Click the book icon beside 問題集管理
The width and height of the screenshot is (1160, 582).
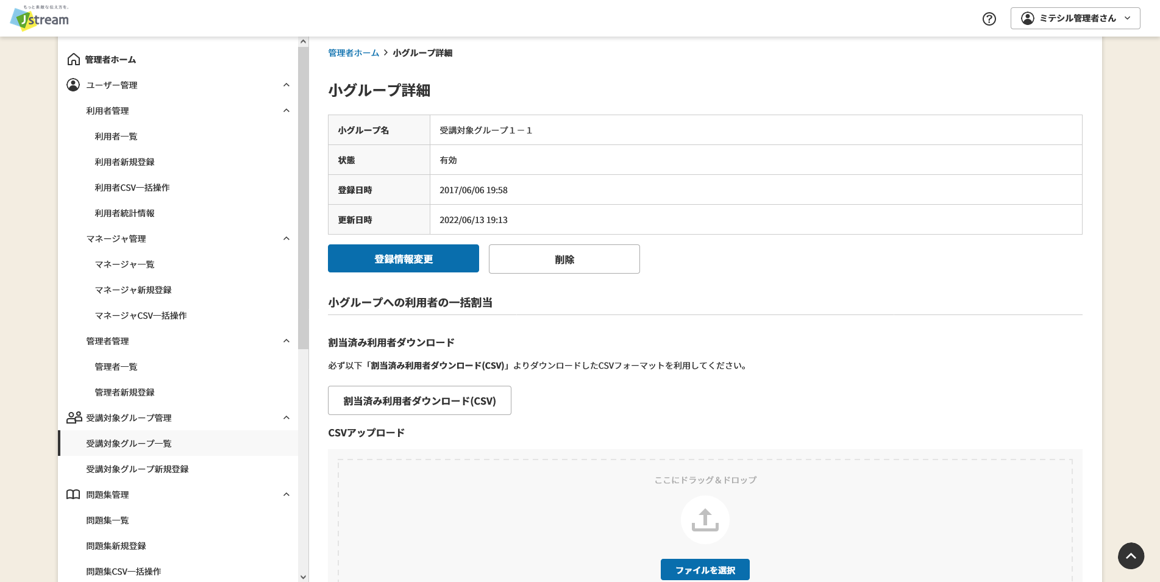[73, 494]
